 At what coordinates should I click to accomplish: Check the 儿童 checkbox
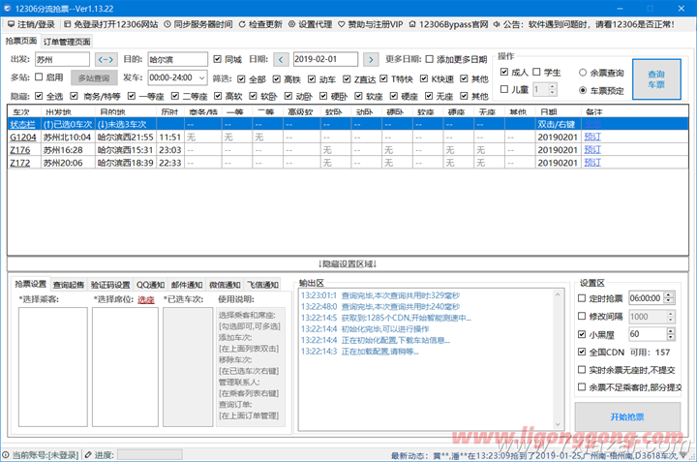tap(504, 89)
